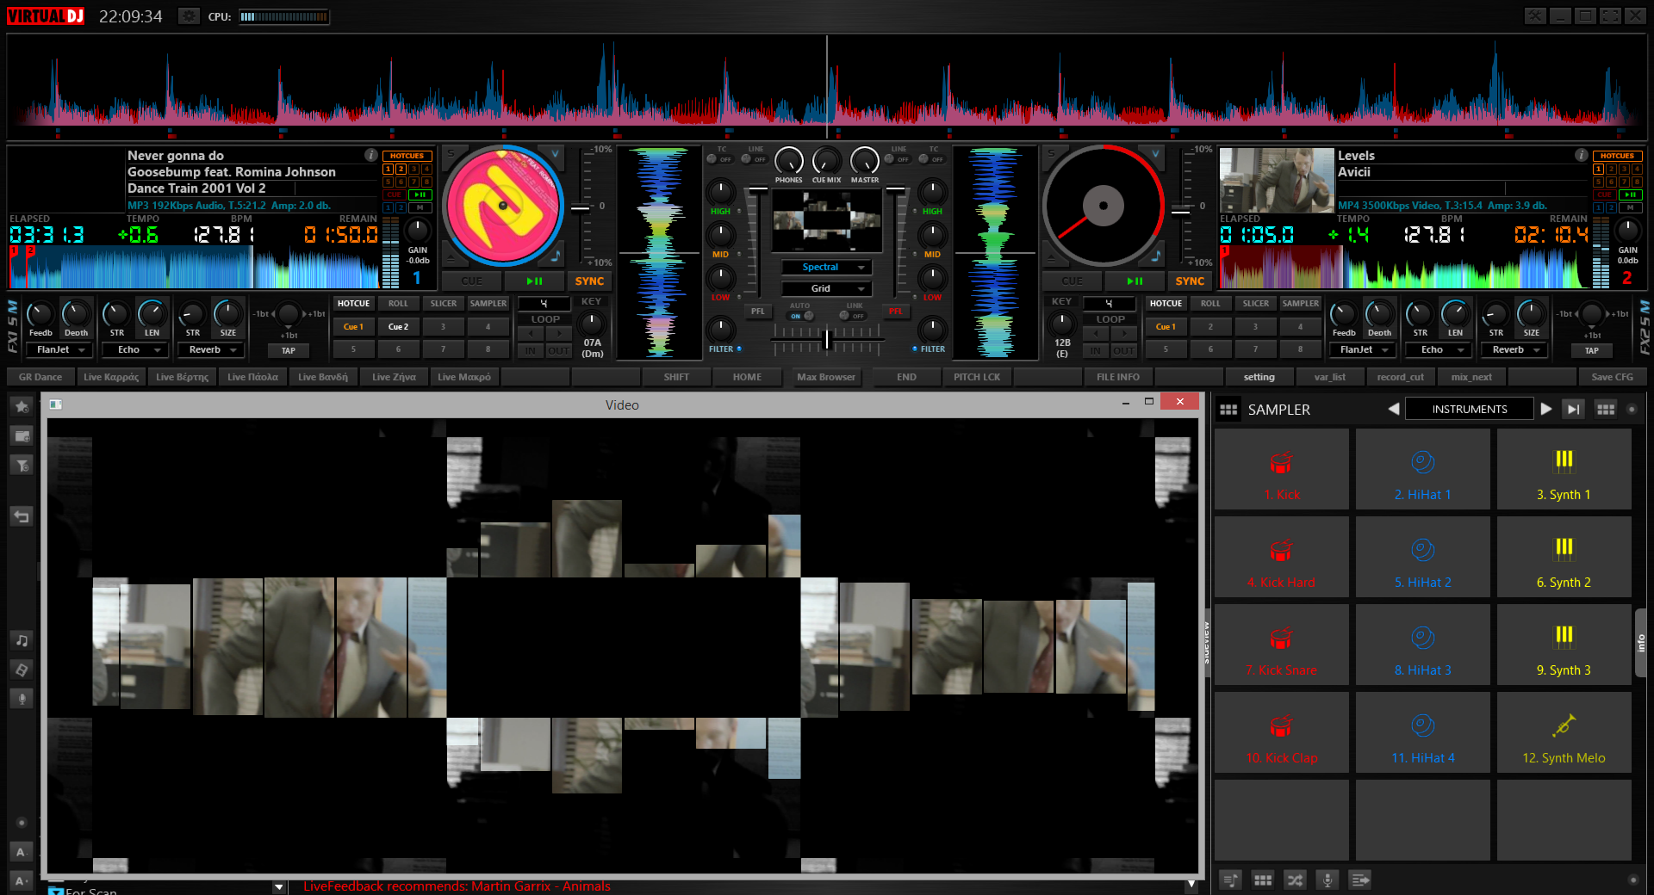Trigger the HiHat 2 sample pad
1654x895 pixels.
click(1422, 558)
